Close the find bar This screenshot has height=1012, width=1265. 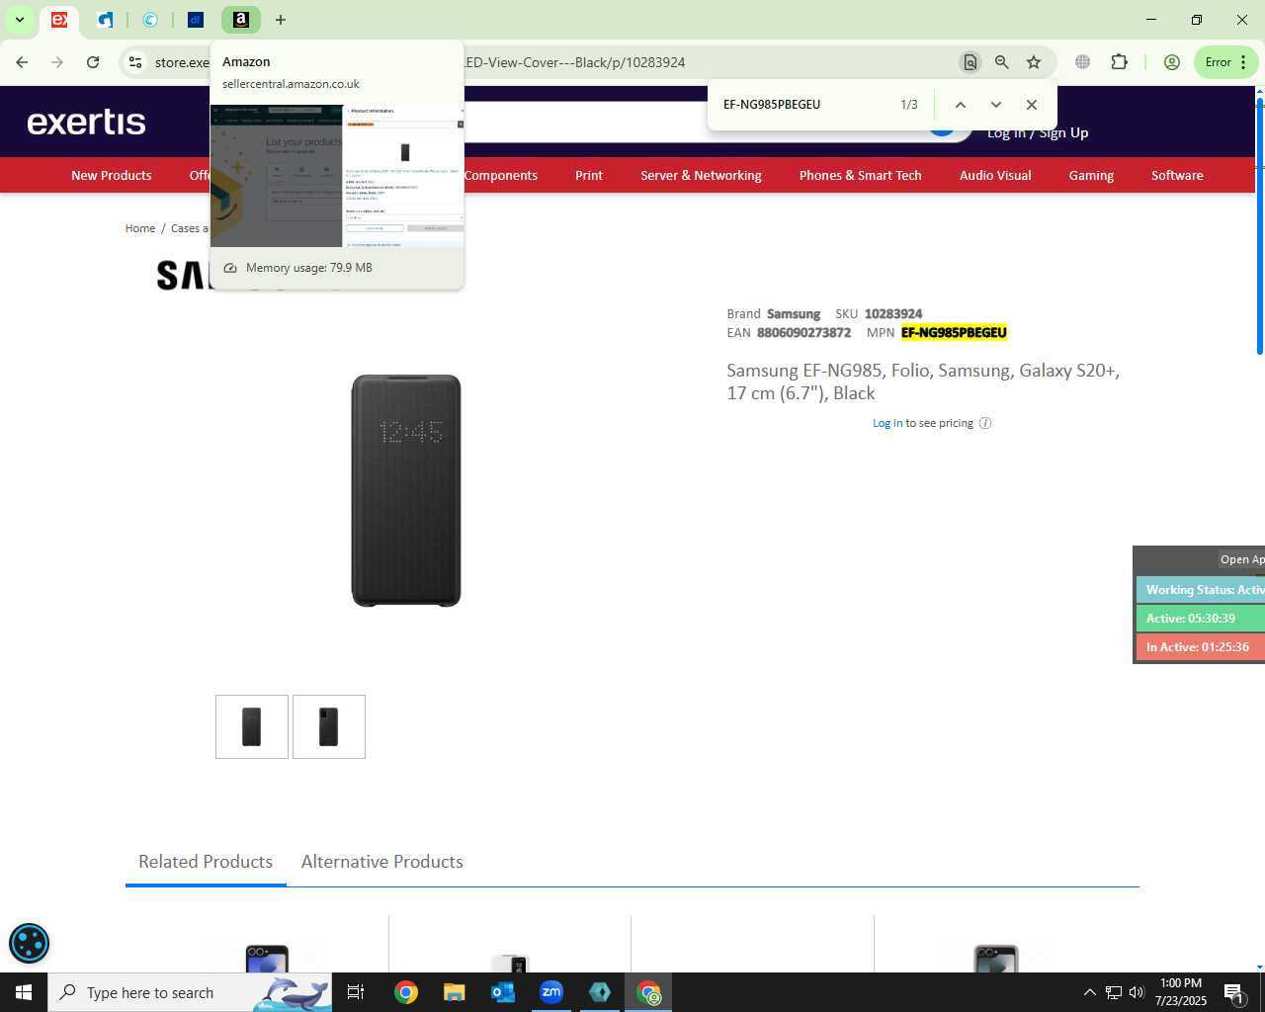click(1032, 105)
